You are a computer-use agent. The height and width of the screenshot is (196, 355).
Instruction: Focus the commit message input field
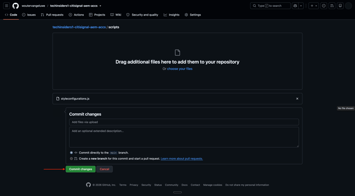[x=184, y=122]
